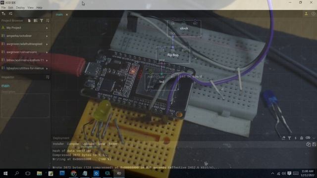Click the EN pin of the clock node
The image size is (317, 178).
click(x=173, y=21)
